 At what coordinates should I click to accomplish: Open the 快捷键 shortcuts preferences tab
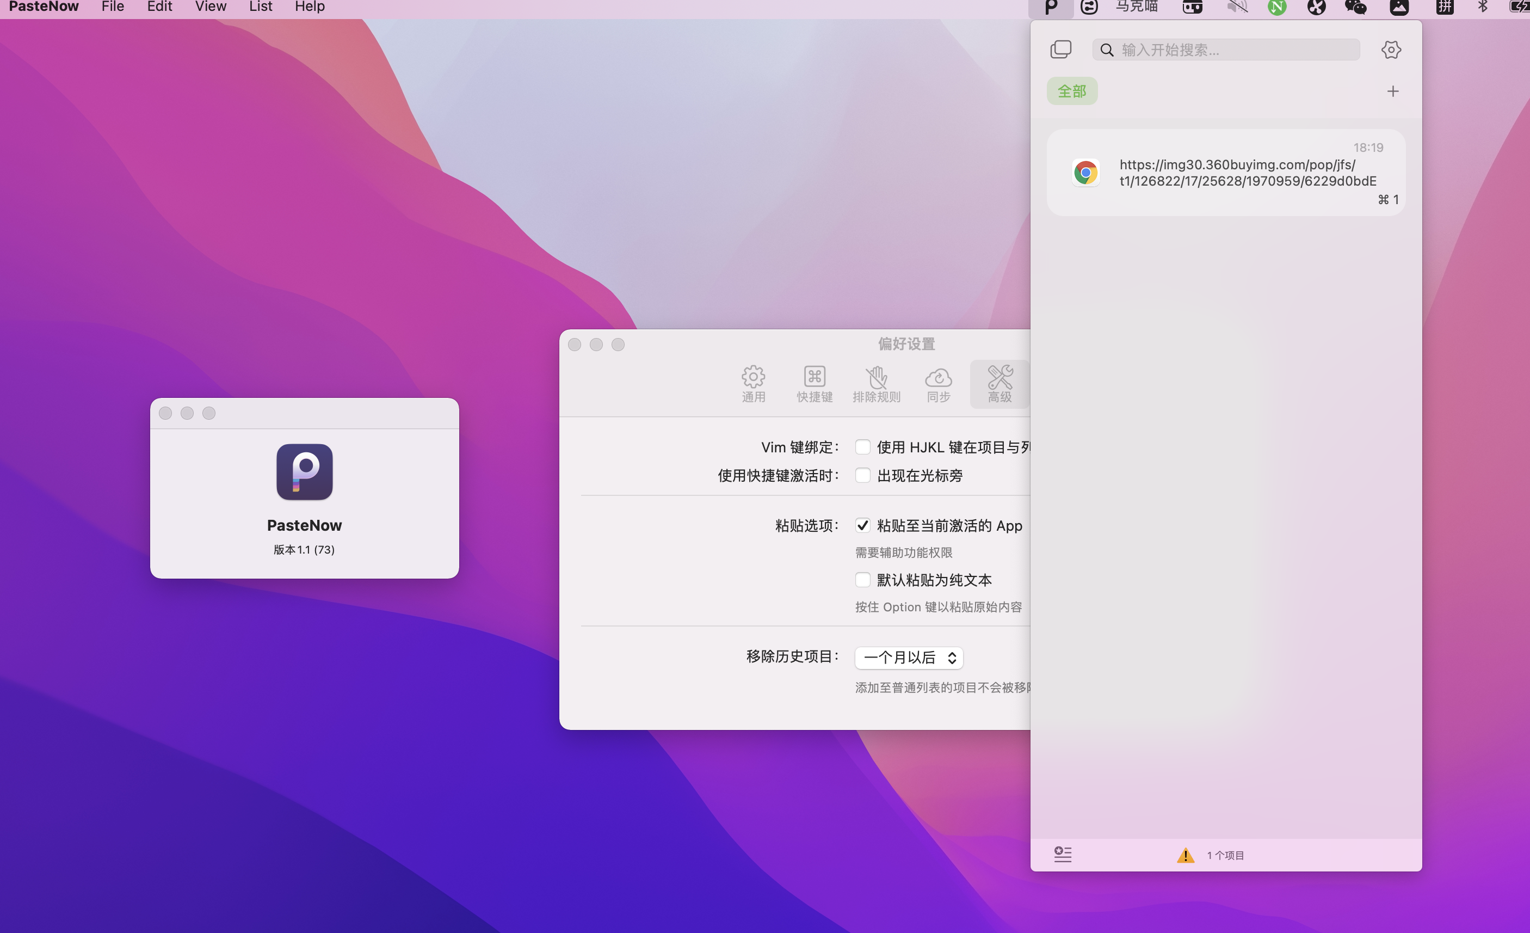coord(814,384)
